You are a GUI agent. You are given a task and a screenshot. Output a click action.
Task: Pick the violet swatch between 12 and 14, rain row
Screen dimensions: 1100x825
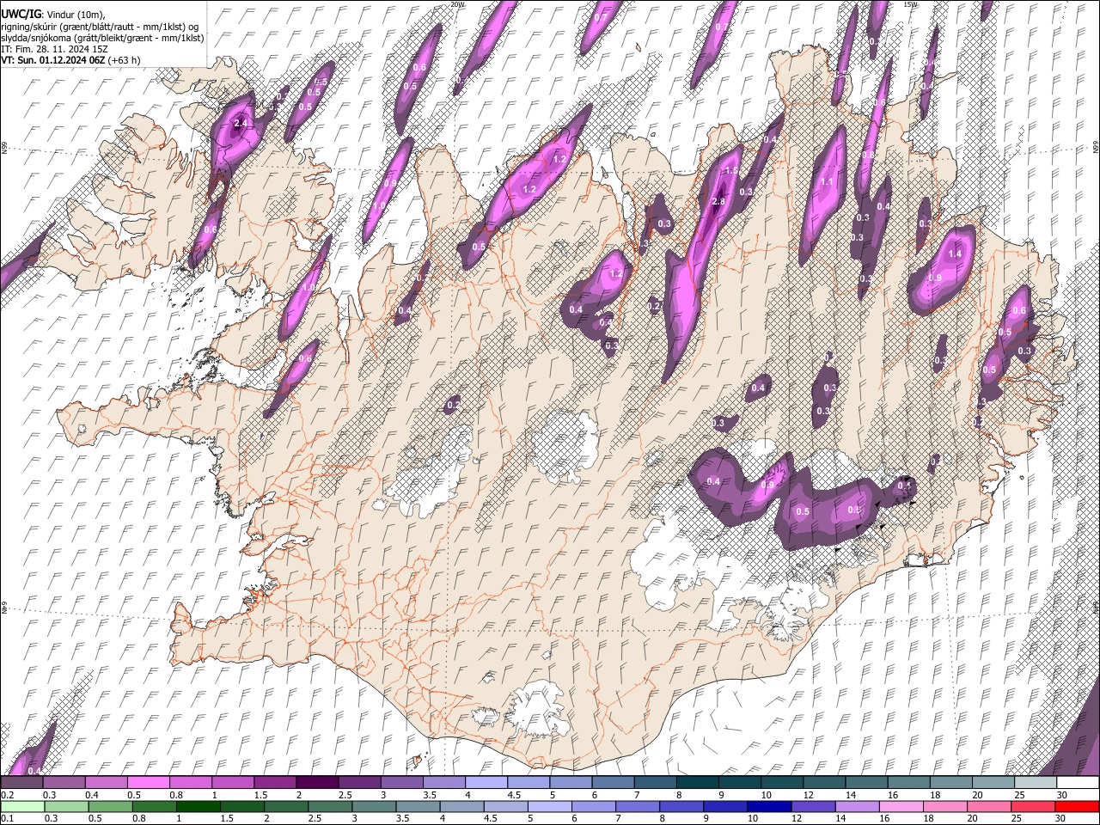(x=813, y=807)
